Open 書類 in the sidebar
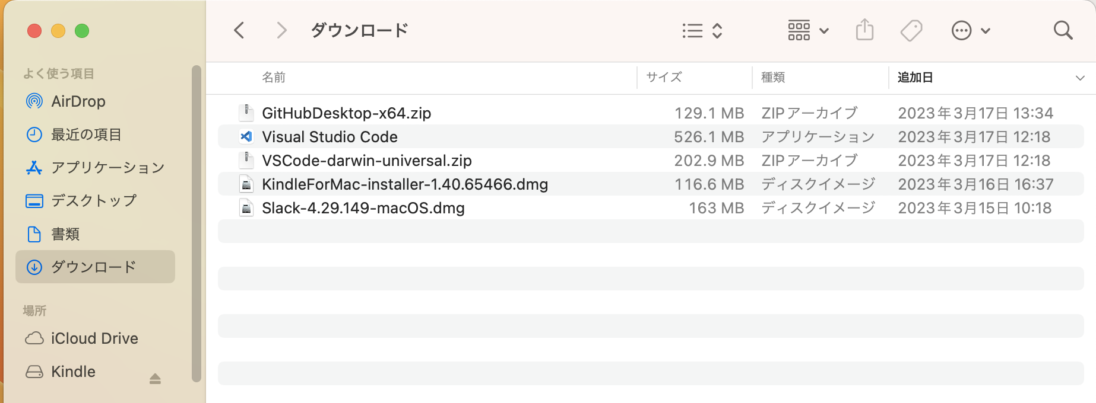 click(x=95, y=234)
